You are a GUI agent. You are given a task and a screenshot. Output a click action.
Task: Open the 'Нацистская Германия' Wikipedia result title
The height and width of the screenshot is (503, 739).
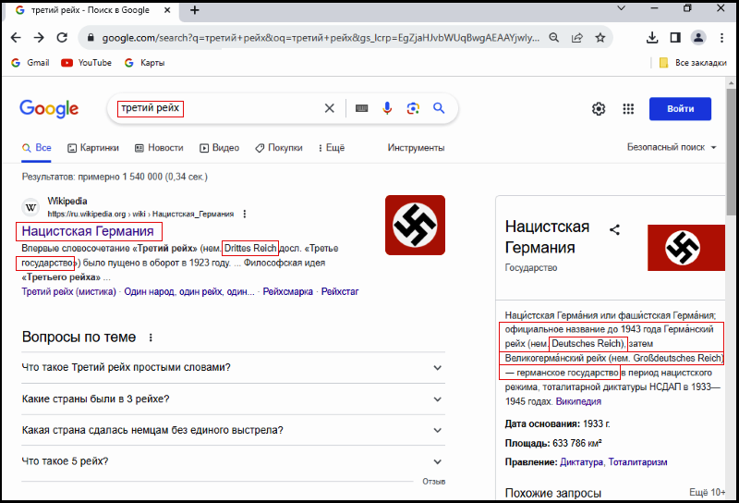click(88, 231)
